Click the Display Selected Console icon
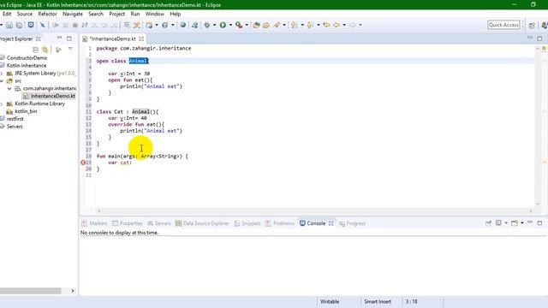The width and height of the screenshot is (548, 308). [498, 222]
